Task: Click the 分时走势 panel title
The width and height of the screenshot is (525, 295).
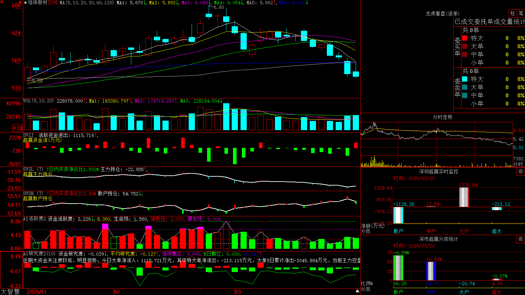Action: (442, 117)
